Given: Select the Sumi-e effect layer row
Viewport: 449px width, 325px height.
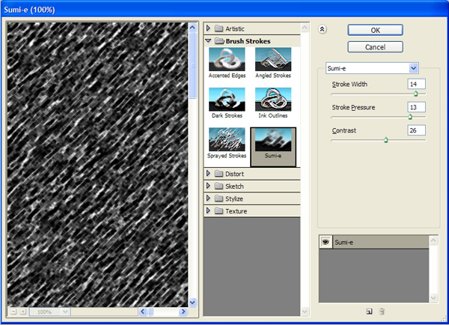Looking at the screenshot, I should pos(374,242).
